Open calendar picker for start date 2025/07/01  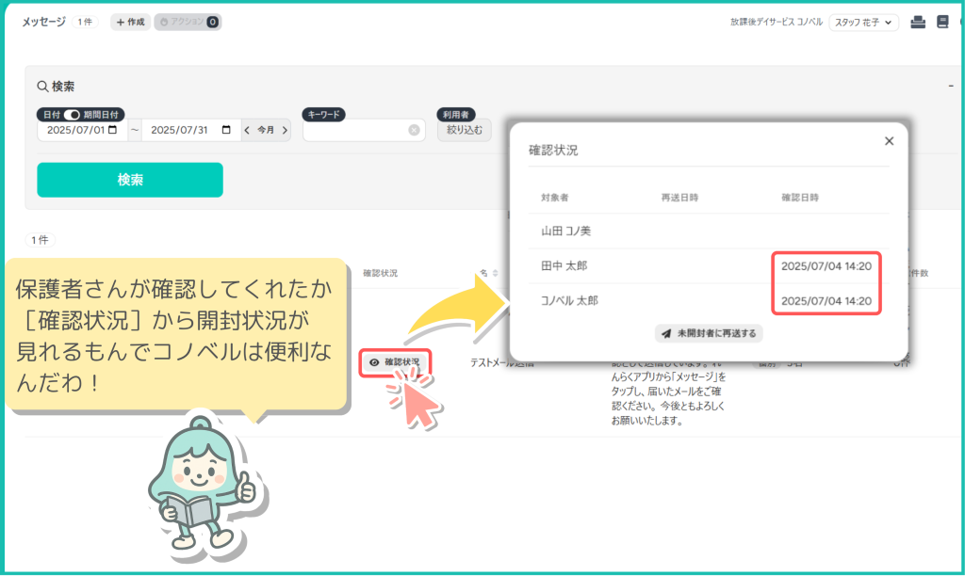tap(113, 131)
